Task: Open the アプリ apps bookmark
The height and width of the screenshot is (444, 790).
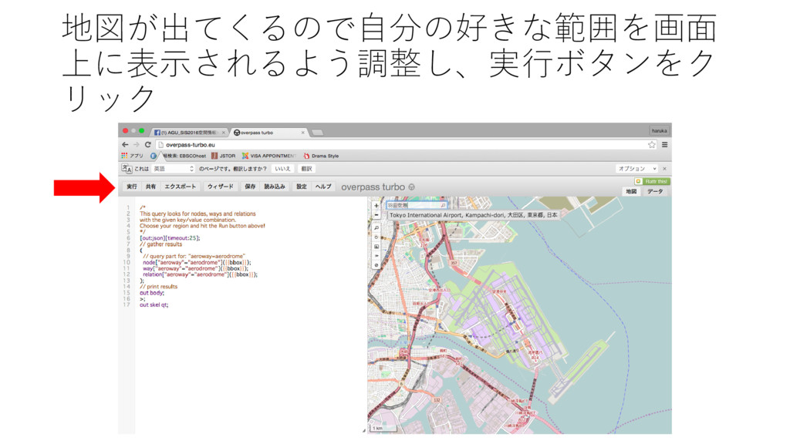Action: 133,156
